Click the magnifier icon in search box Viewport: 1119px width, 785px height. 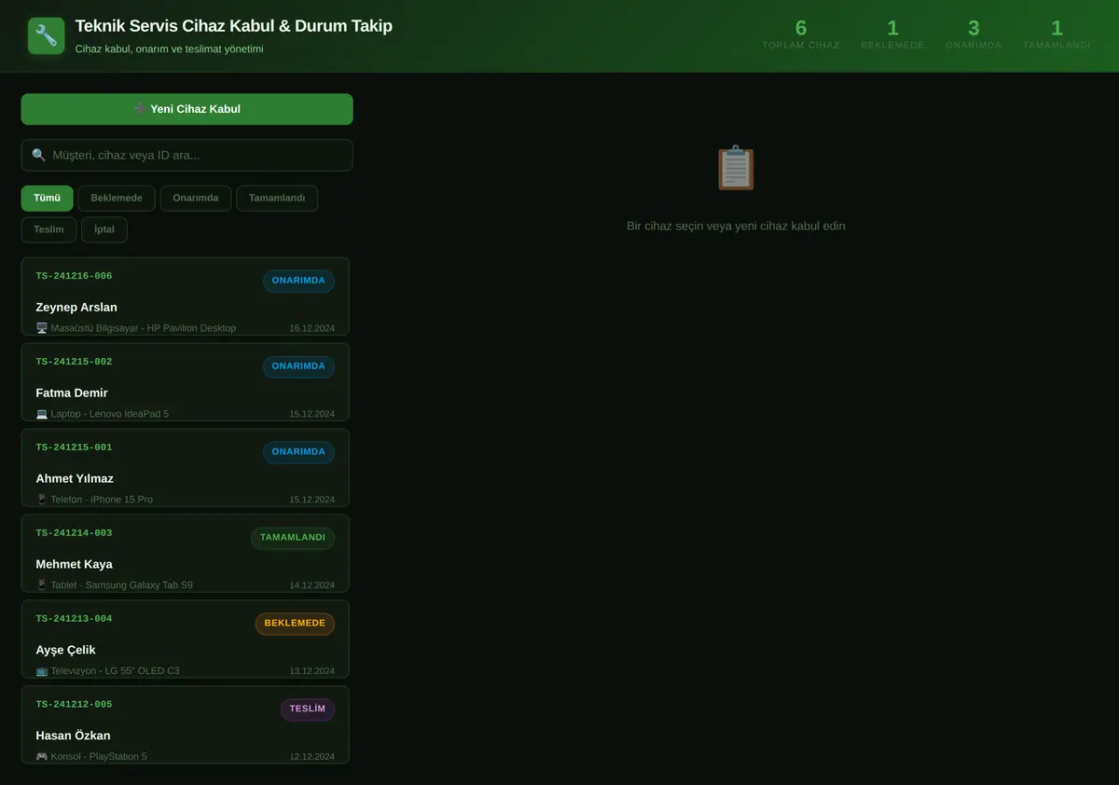[x=39, y=155]
